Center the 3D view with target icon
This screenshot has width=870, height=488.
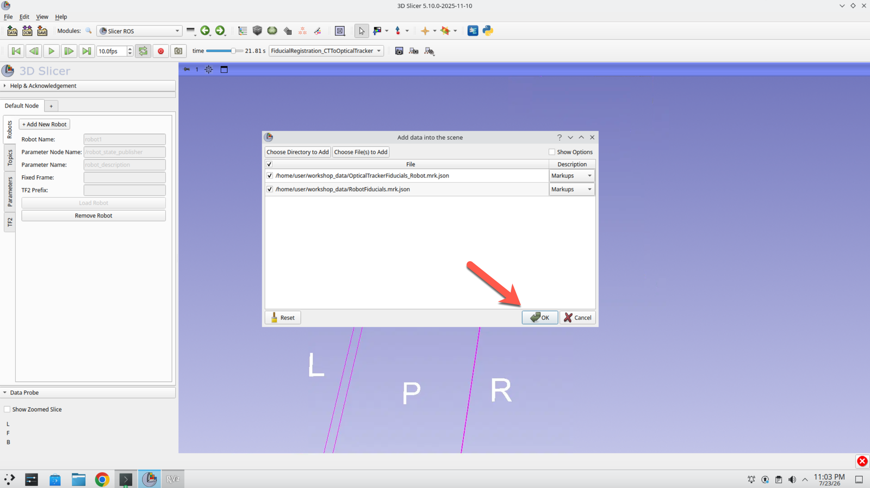209,70
